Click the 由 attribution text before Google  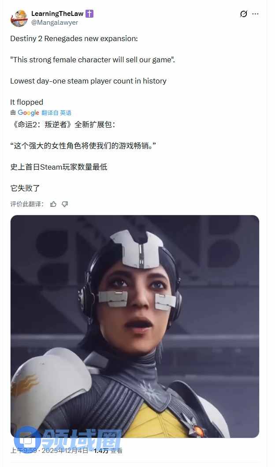click(13, 113)
